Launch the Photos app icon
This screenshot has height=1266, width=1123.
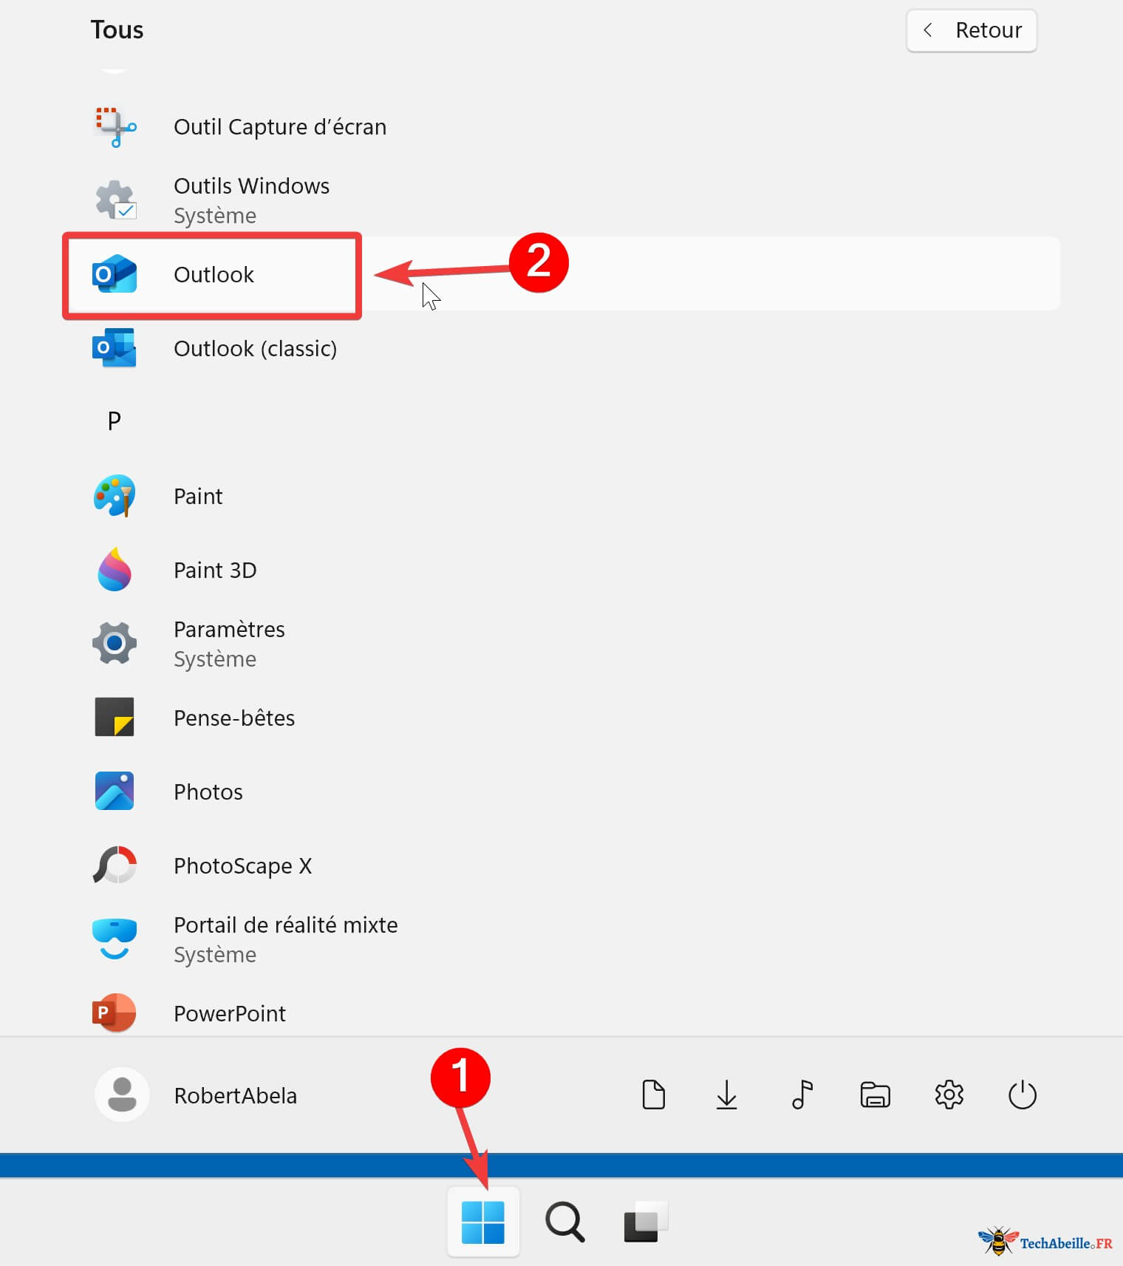pyautogui.click(x=115, y=791)
